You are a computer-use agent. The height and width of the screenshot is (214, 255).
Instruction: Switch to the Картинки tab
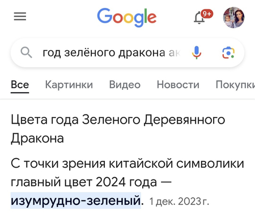[x=69, y=85]
